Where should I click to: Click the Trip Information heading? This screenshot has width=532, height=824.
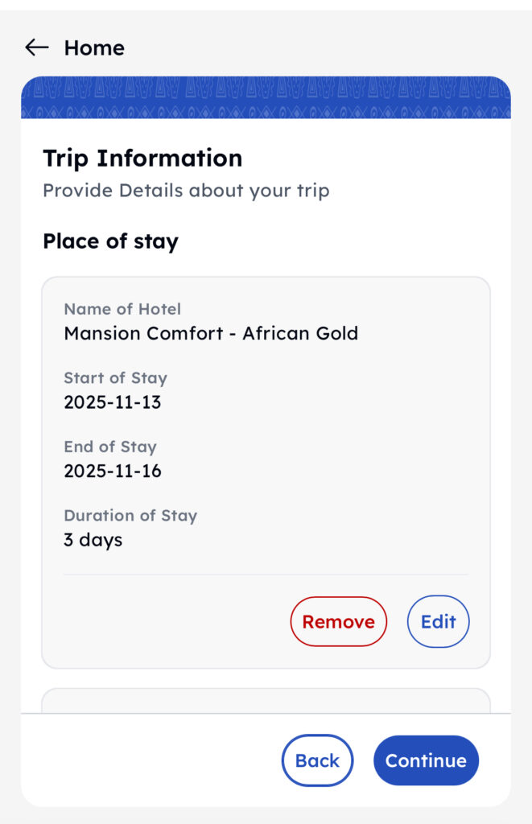coord(142,159)
